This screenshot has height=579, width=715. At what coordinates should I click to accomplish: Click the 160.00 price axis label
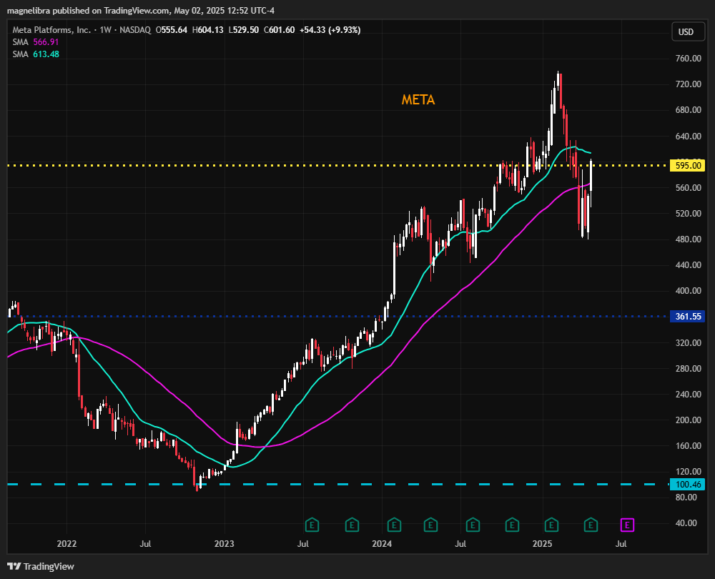pyautogui.click(x=688, y=446)
